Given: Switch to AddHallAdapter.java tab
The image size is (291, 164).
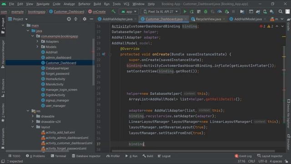Looking at the screenshot, I should [x=117, y=19].
